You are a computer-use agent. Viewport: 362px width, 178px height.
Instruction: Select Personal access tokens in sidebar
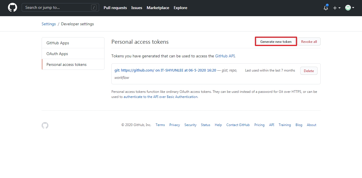(73, 64)
